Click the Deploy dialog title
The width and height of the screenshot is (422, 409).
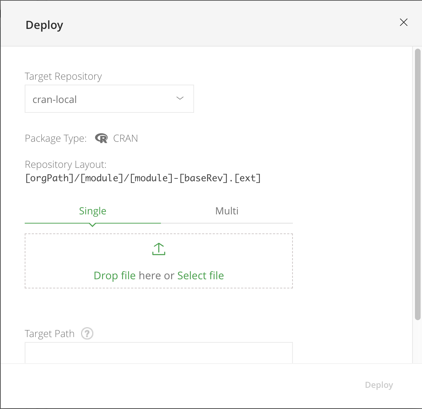click(x=44, y=25)
